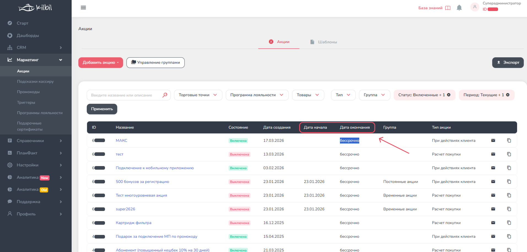Open the notifications bell

pyautogui.click(x=459, y=8)
